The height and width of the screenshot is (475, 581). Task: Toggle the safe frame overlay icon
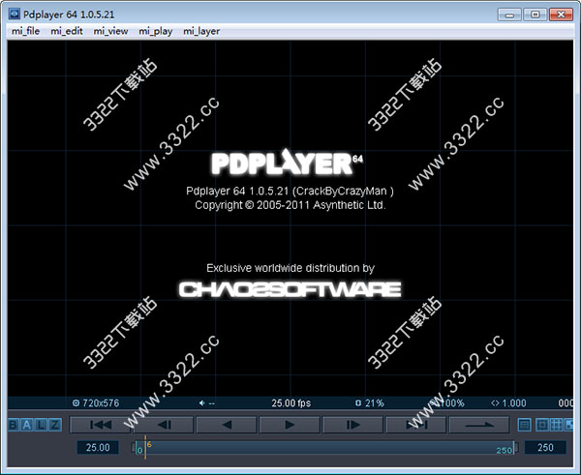coord(541,425)
